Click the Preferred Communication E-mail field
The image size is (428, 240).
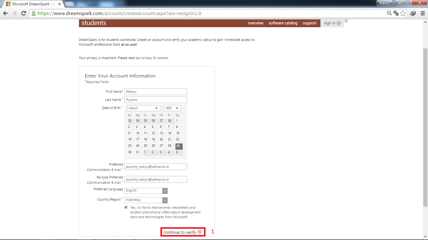pos(156,167)
